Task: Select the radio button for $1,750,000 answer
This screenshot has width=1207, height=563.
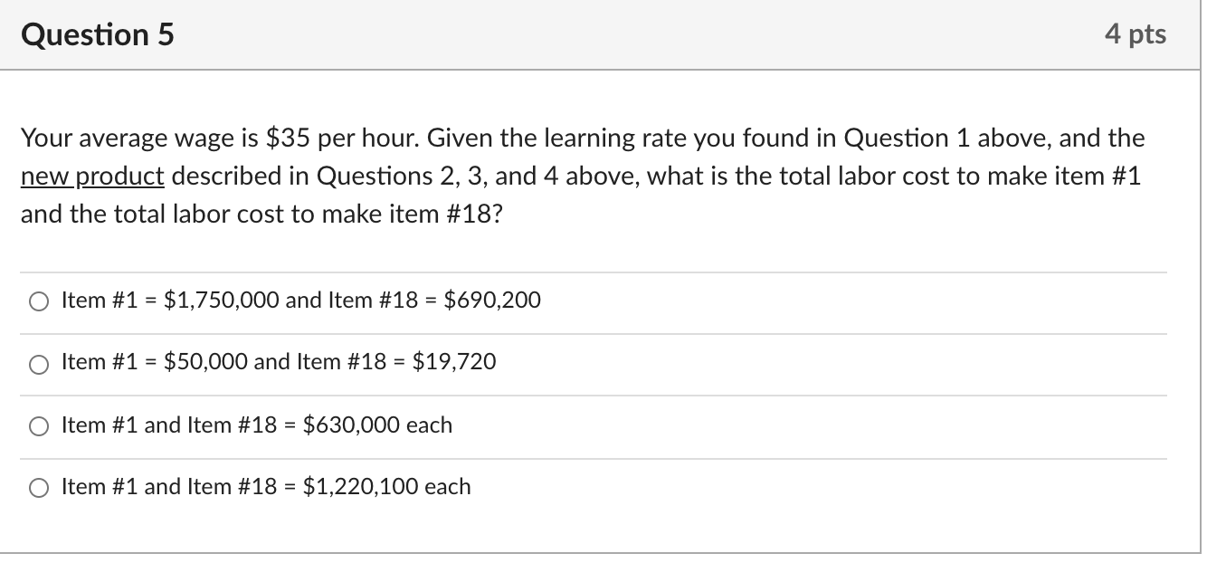Action: [x=39, y=302]
